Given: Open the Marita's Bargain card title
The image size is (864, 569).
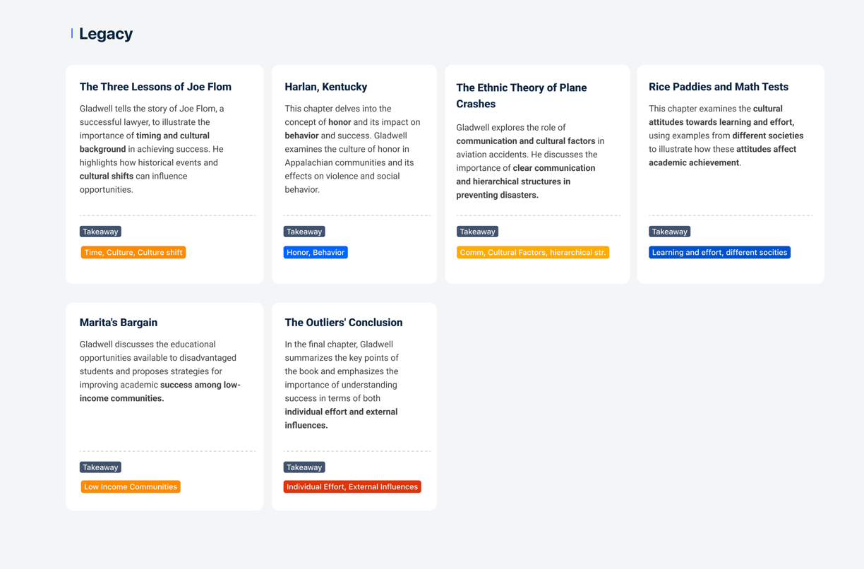Looking at the screenshot, I should click(x=119, y=323).
